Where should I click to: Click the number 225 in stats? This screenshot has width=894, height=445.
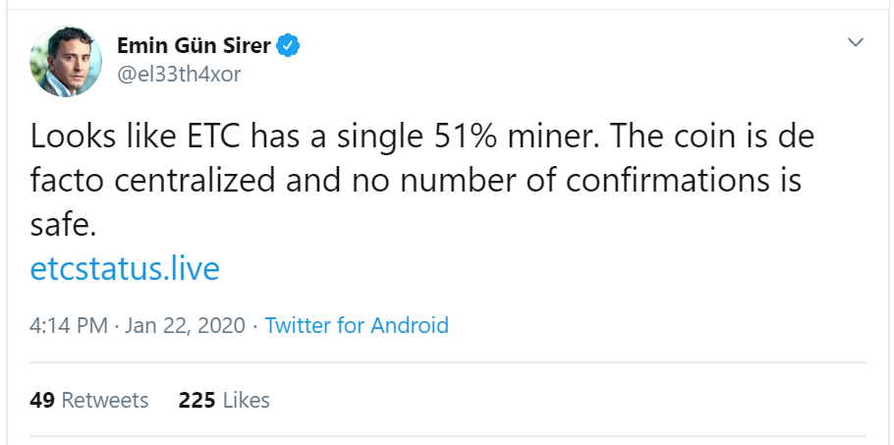pyautogui.click(x=196, y=400)
